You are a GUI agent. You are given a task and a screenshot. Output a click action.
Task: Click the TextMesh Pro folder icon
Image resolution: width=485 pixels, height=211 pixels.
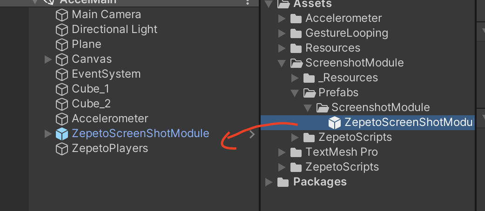296,152
